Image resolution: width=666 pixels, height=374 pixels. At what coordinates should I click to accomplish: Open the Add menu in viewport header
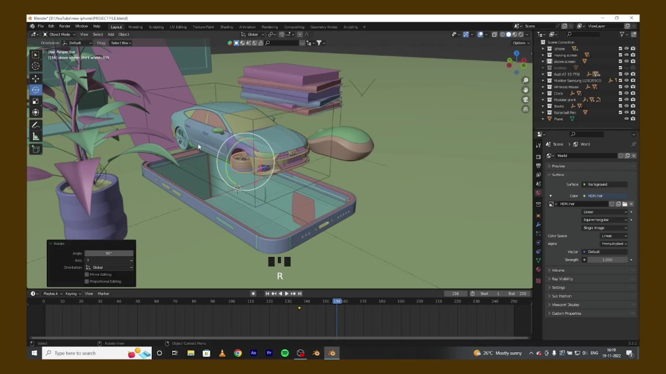(111, 34)
